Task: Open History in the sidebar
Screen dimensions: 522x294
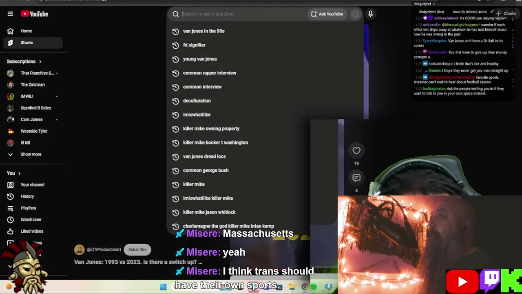Action: tap(33, 196)
